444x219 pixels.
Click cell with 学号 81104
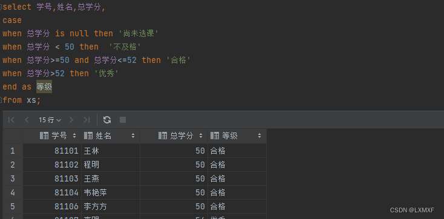[x=52, y=192]
